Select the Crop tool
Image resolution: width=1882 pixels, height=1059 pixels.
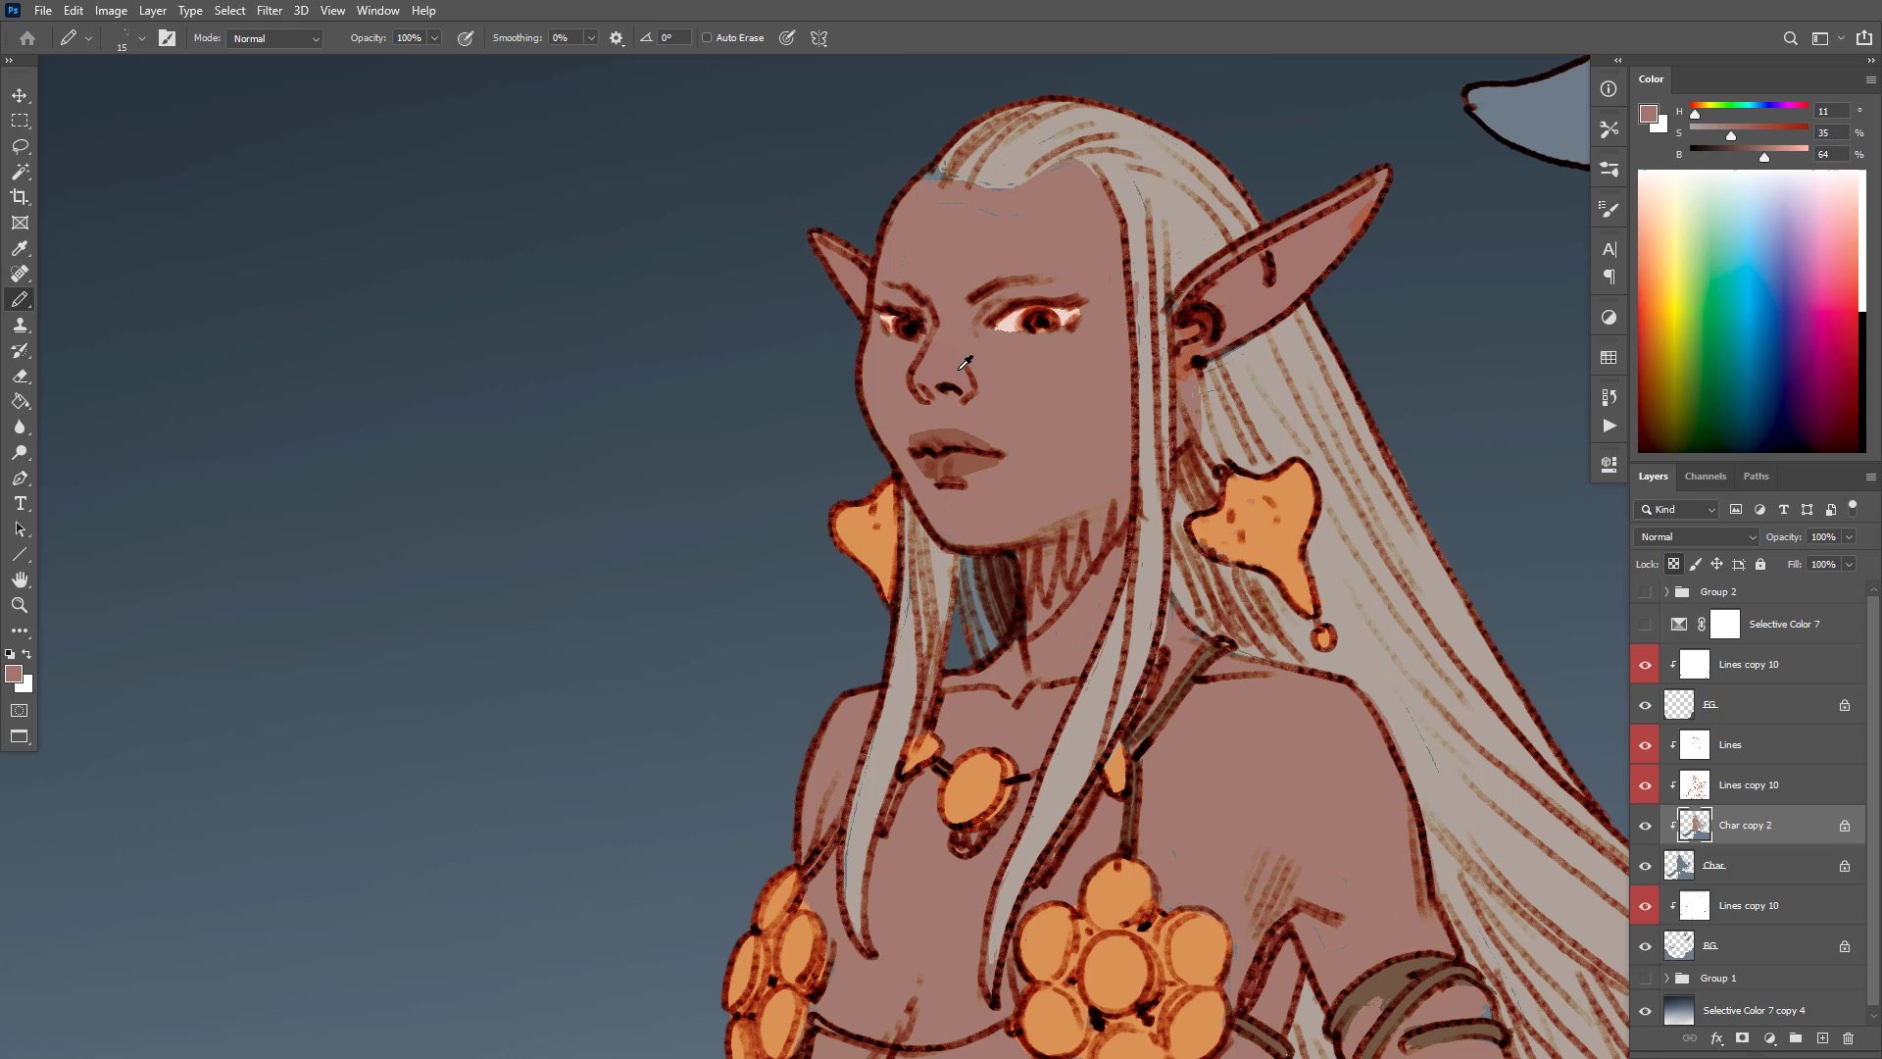coord(20,197)
